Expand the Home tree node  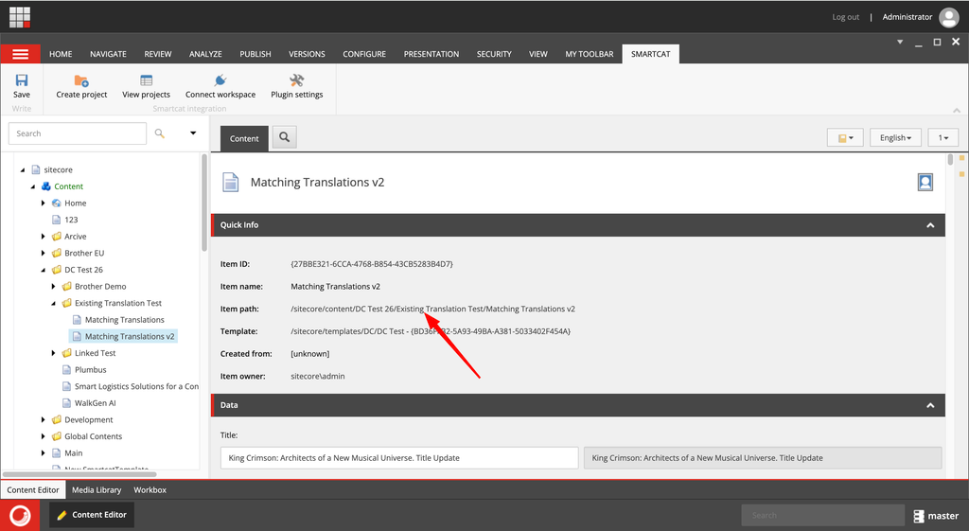point(44,203)
